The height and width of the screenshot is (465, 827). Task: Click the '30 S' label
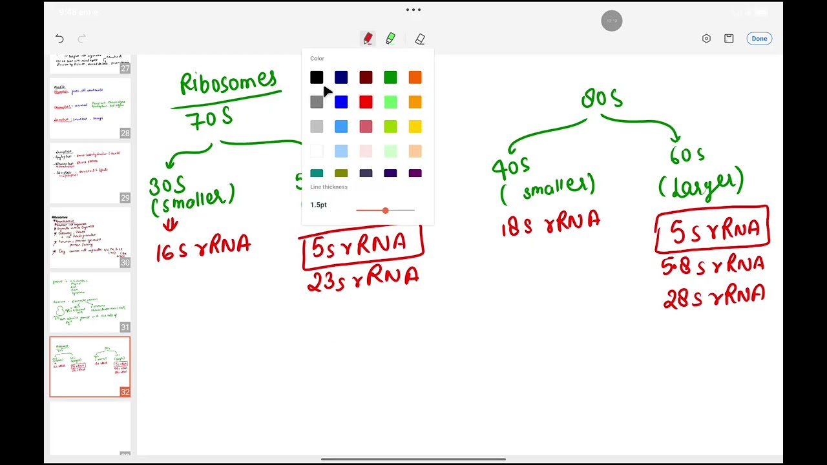pyautogui.click(x=167, y=187)
